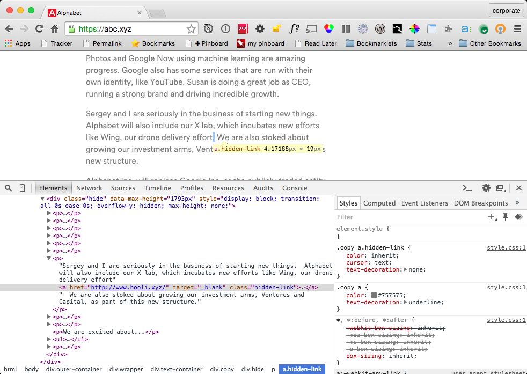Viewport: 527px width, 374px height.
Task: Reload the page with the refresh icon
Action: [x=39, y=29]
